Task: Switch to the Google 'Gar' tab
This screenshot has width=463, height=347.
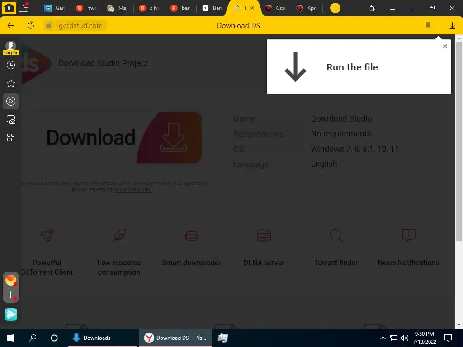Action: 54,8
